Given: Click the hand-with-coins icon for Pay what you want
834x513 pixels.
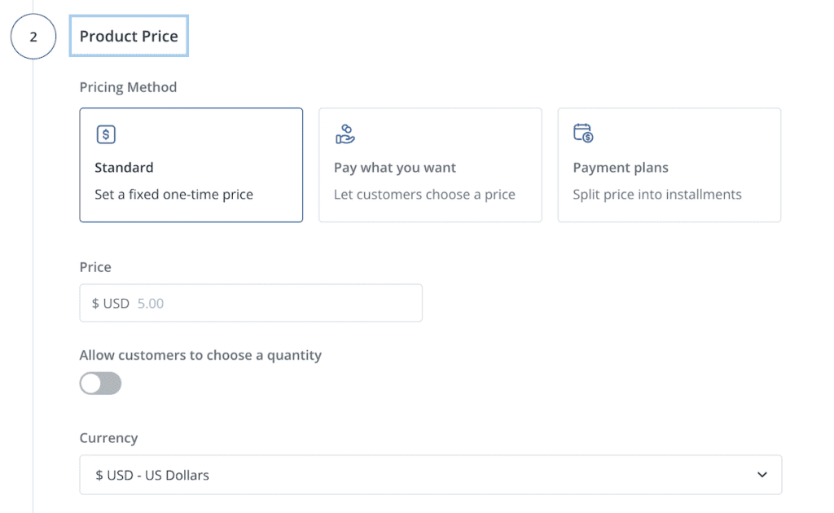Looking at the screenshot, I should click(x=345, y=134).
